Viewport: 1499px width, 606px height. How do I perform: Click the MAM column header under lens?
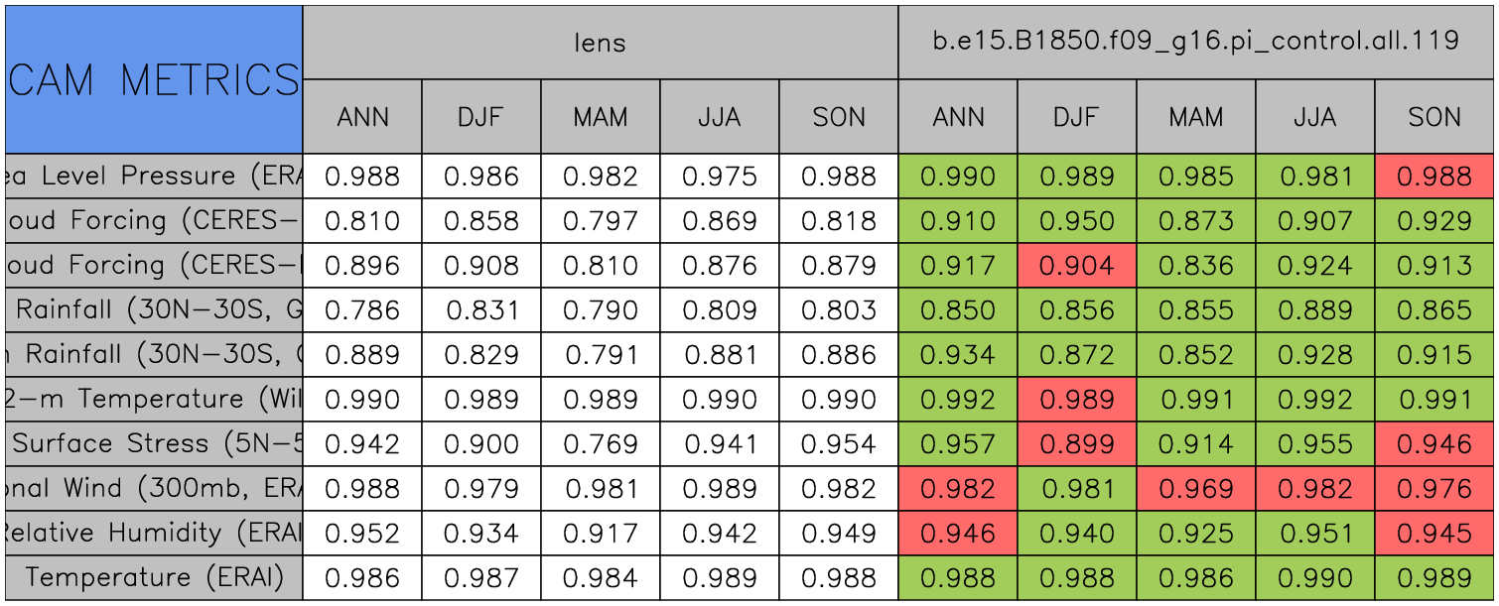pos(600,117)
